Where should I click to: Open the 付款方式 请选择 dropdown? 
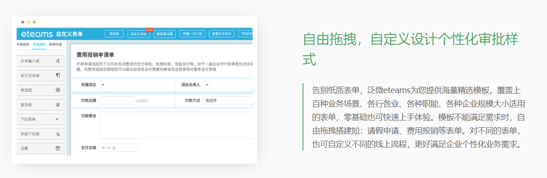[227, 101]
